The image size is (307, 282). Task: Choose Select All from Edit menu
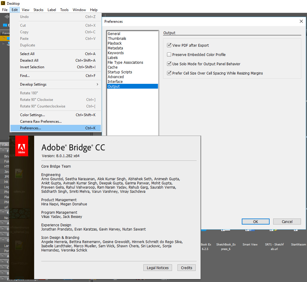(56, 54)
